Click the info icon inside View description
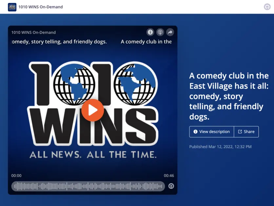274x206 pixels. point(196,132)
